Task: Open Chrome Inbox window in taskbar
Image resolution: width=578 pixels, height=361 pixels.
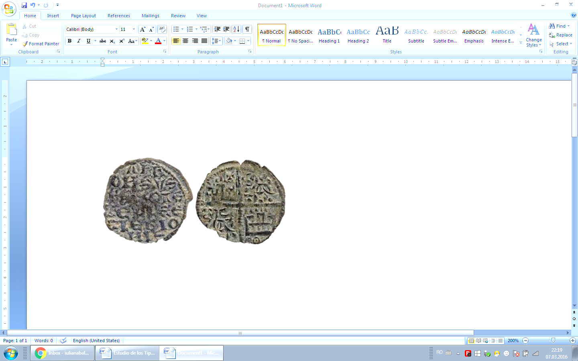Action: point(62,353)
